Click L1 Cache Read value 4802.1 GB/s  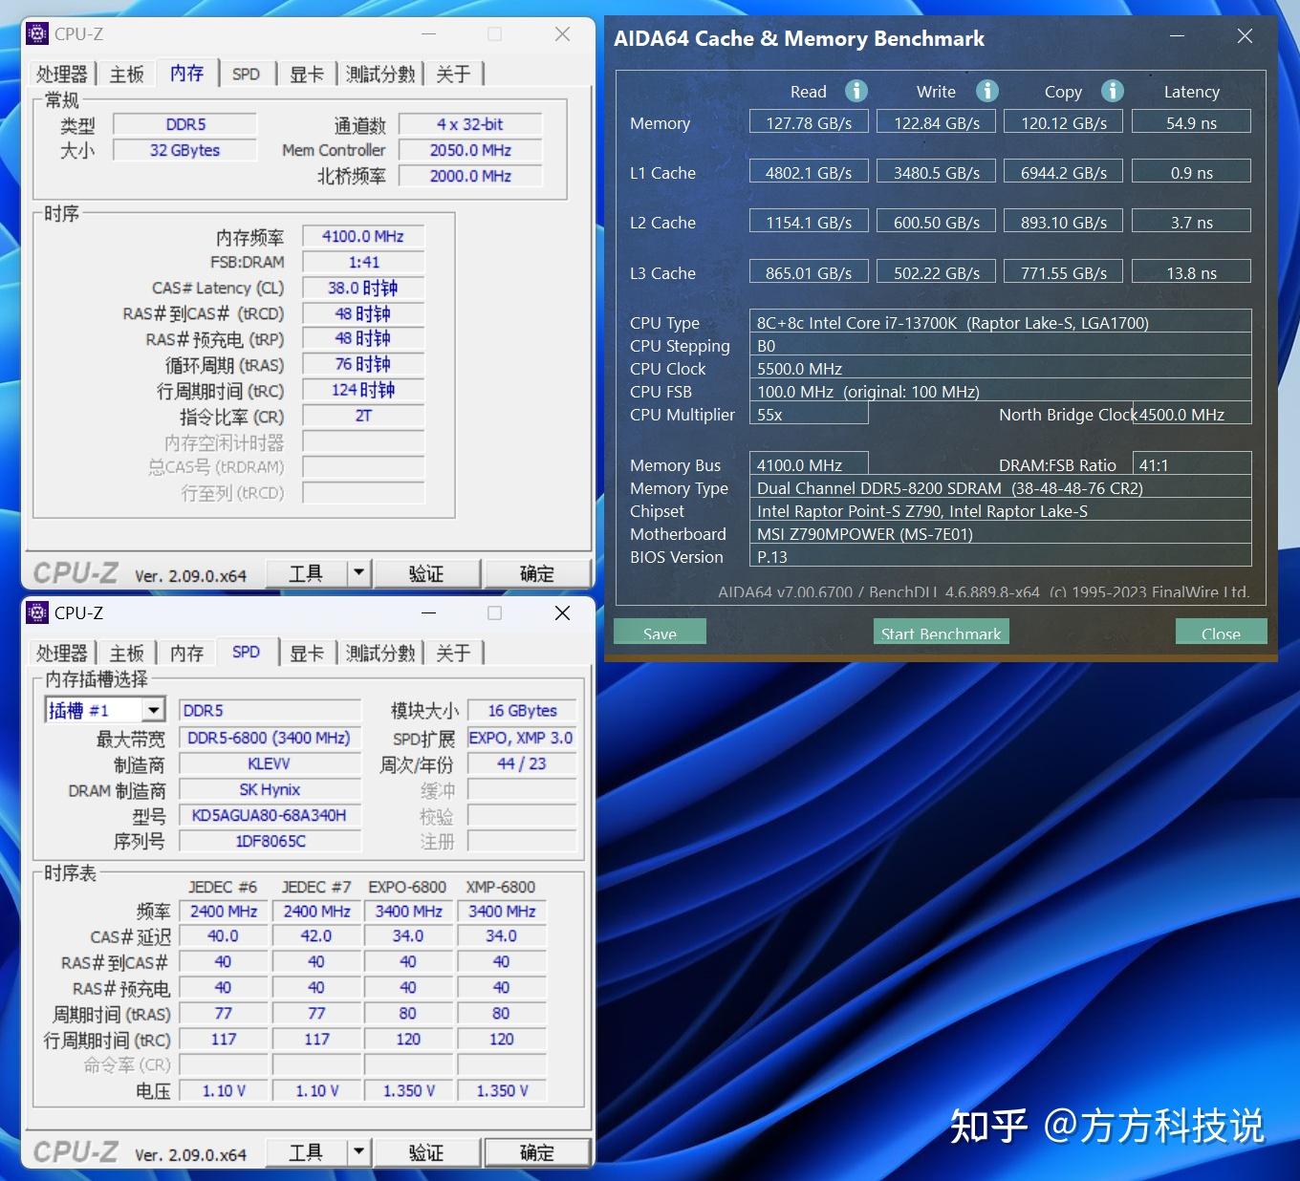pyautogui.click(x=809, y=172)
